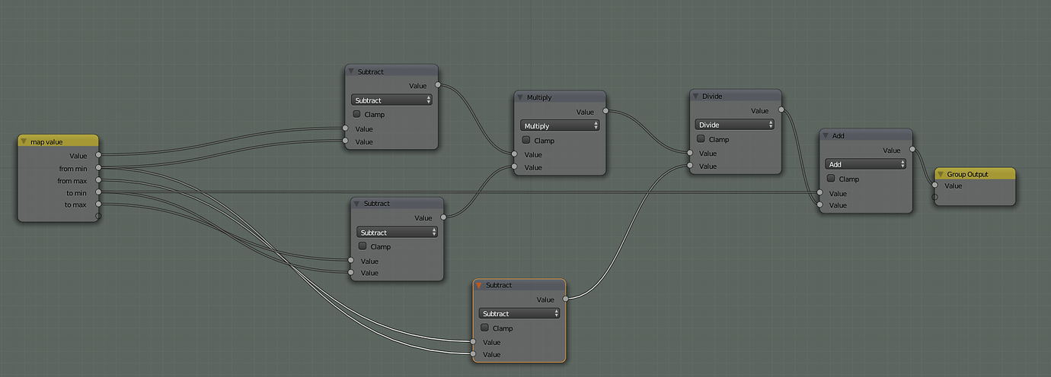Enable Clamp on the Multiply node
The image size is (1051, 377).
click(x=526, y=140)
